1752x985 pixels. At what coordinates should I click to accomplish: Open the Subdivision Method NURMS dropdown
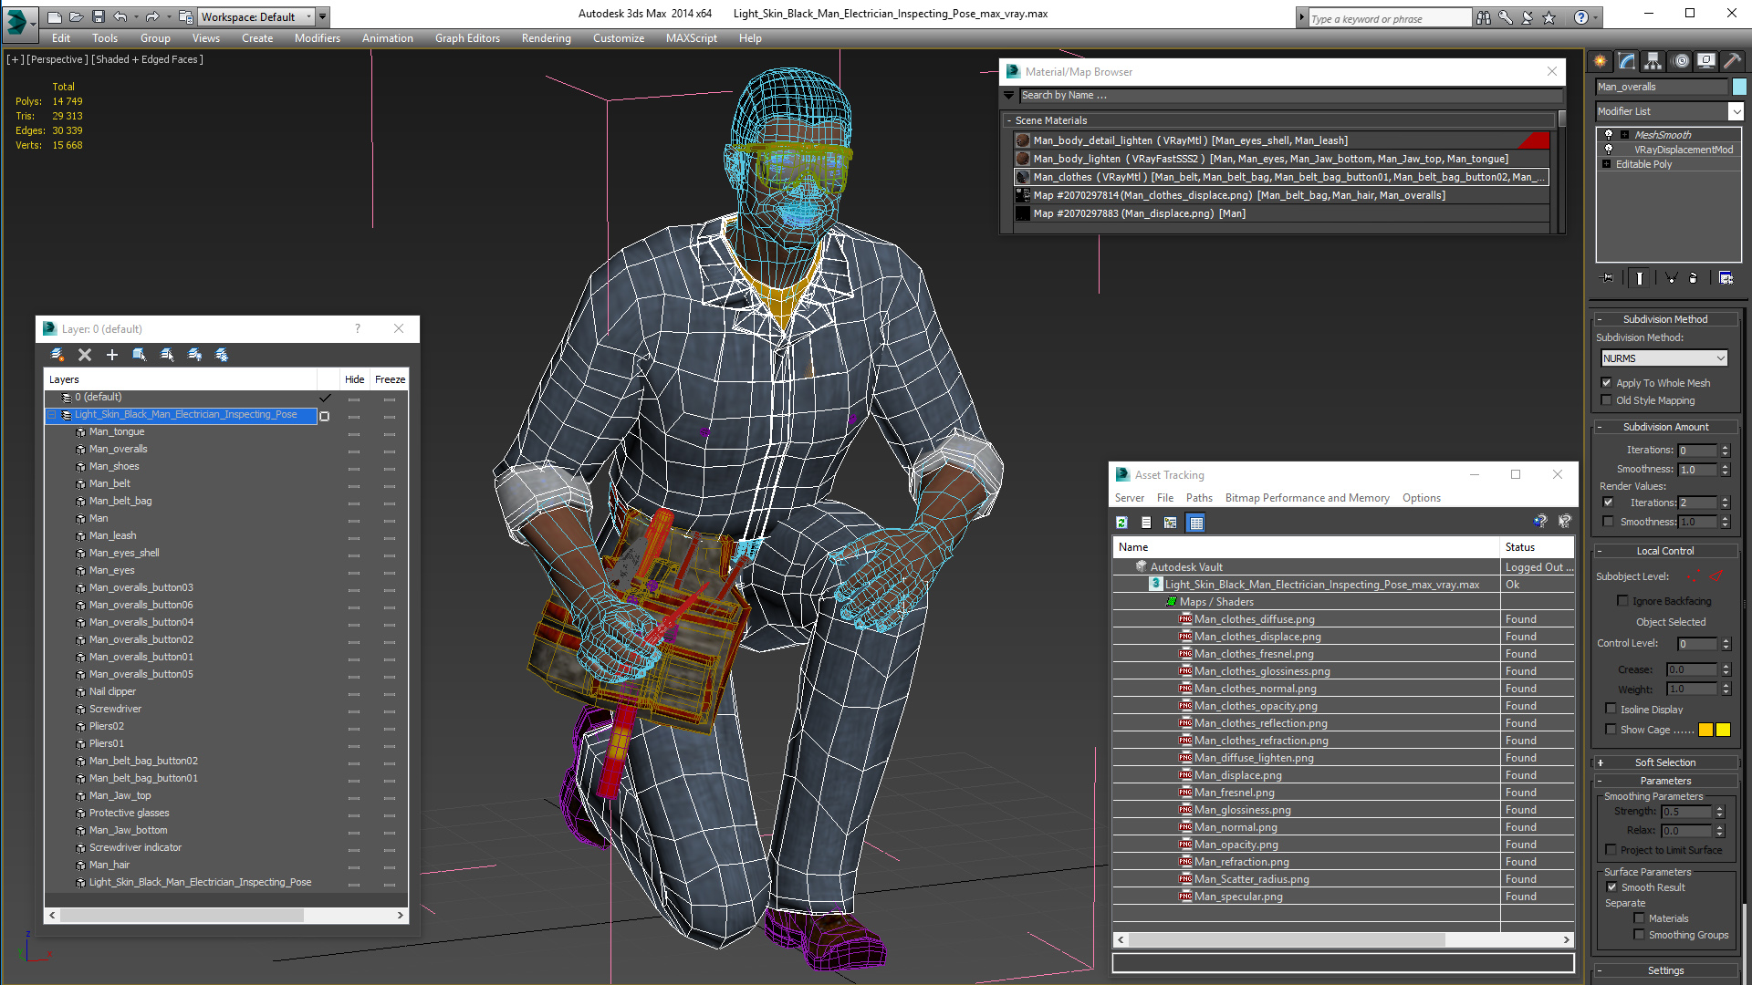pos(1664,358)
